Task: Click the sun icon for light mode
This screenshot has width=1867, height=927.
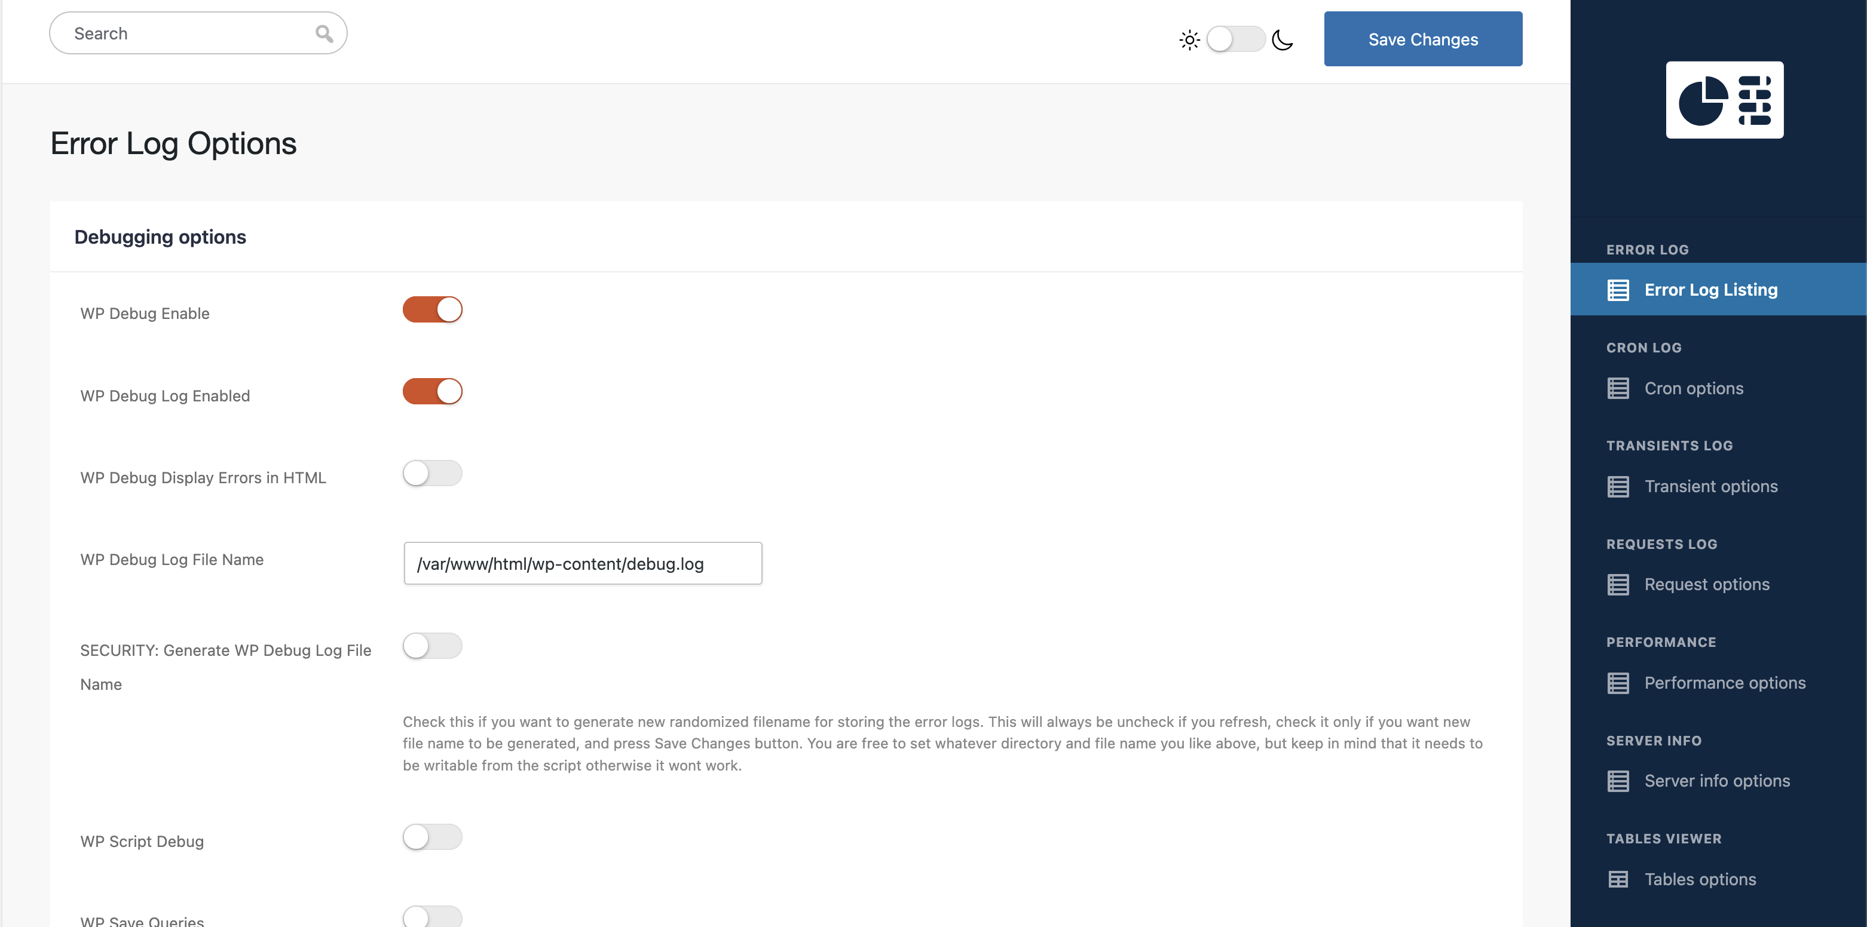Action: coord(1189,40)
